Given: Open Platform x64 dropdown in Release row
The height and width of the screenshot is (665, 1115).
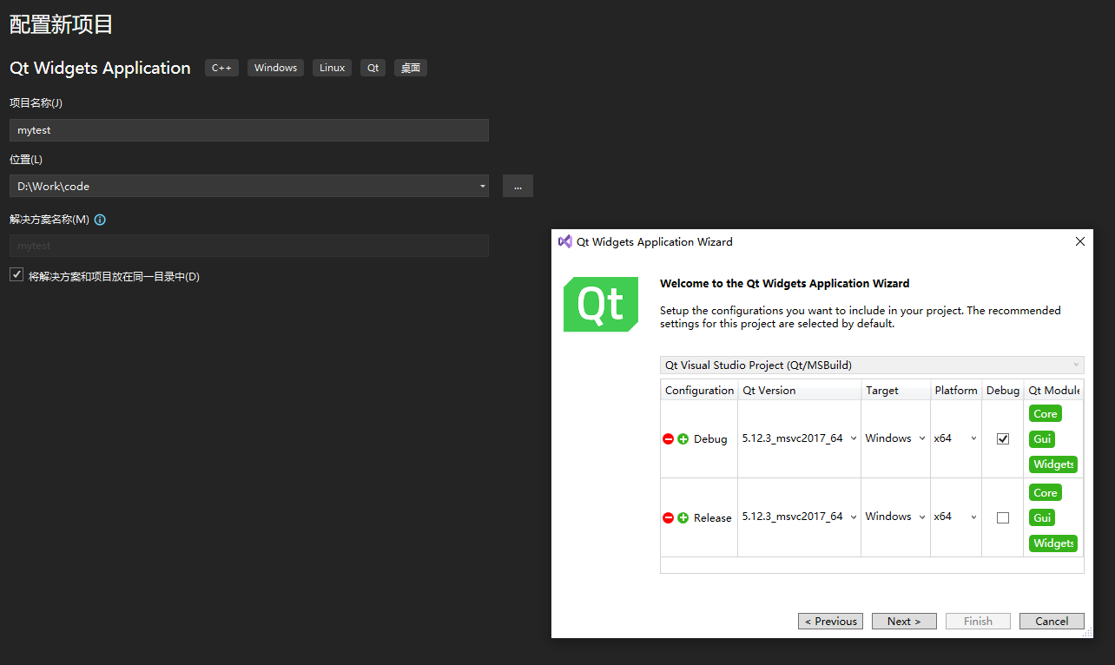Looking at the screenshot, I should 956,517.
